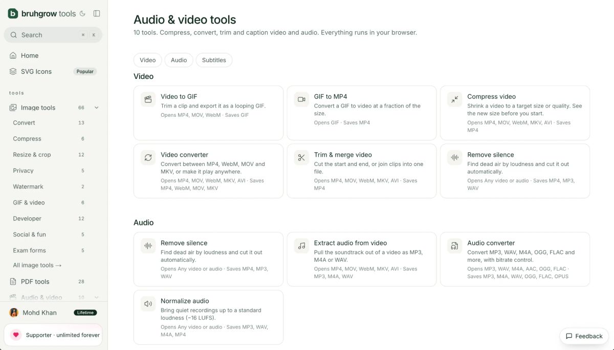Click the Popular badge beside SVG Icons

(85, 72)
